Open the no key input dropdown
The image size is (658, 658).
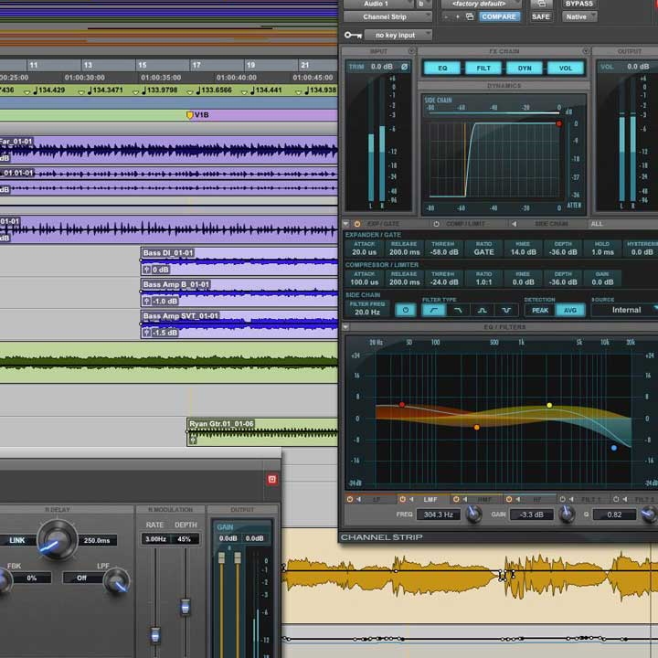coord(398,36)
